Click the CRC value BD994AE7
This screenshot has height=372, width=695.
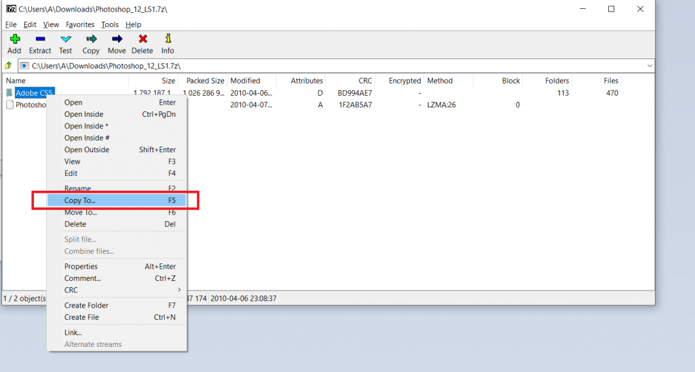click(x=354, y=93)
